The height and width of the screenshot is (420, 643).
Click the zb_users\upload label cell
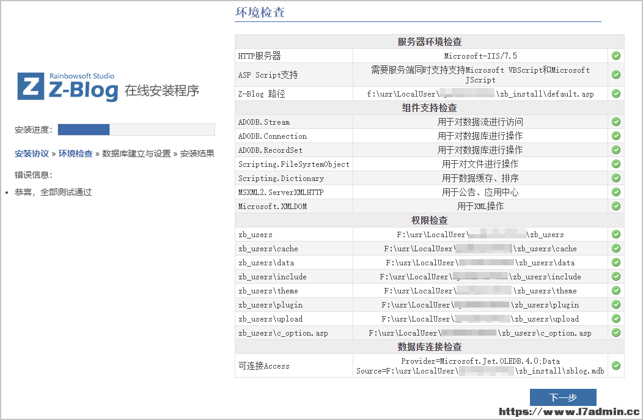point(293,319)
